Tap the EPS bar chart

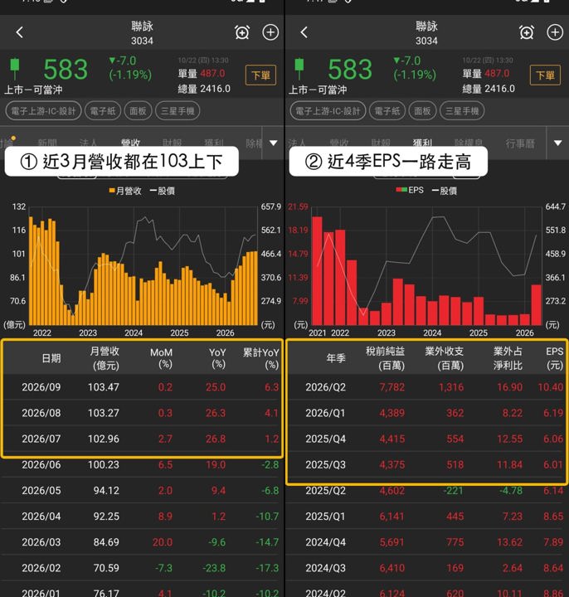(x=426, y=266)
